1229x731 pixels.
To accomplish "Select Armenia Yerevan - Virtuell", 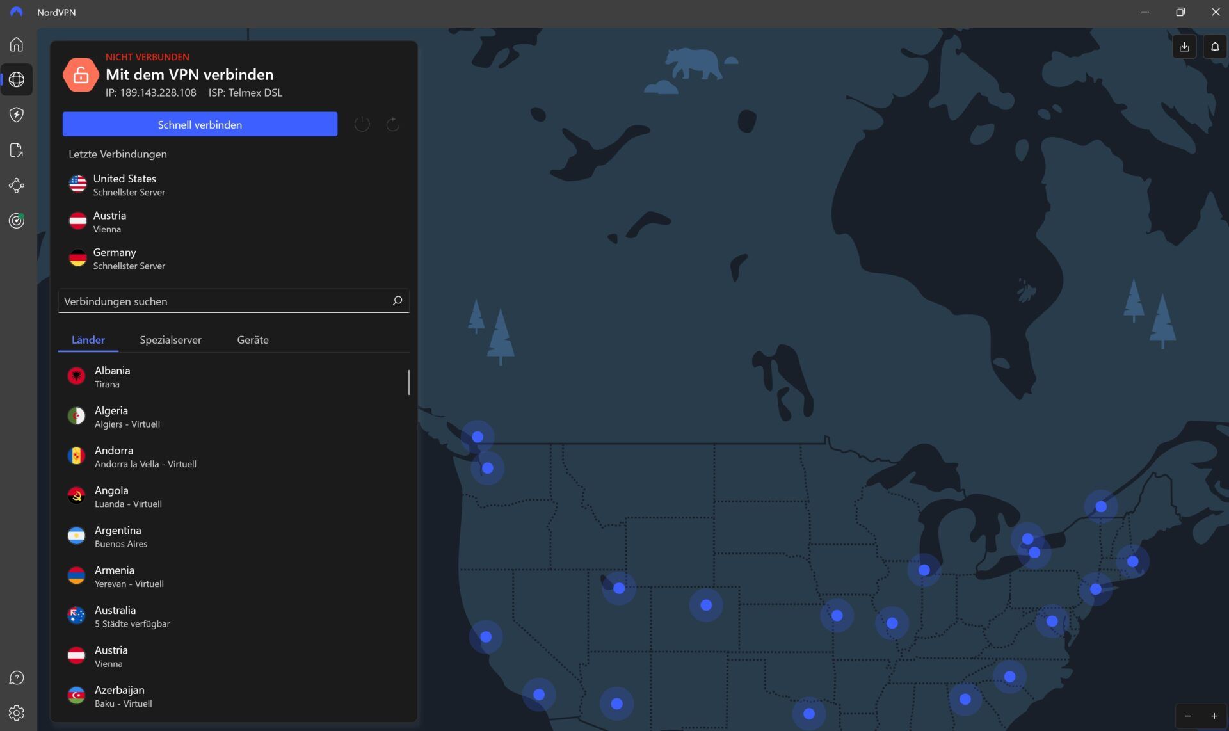I will pyautogui.click(x=234, y=576).
